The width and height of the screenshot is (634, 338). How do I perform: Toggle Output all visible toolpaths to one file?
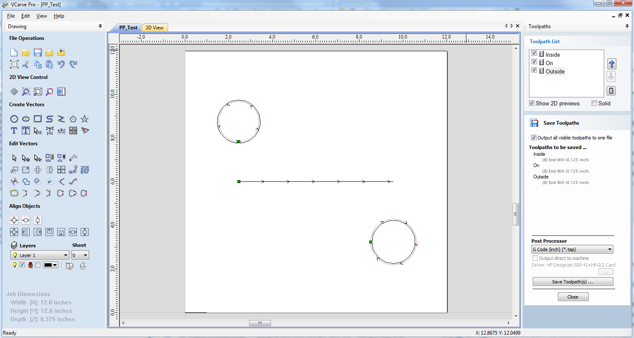pyautogui.click(x=534, y=138)
